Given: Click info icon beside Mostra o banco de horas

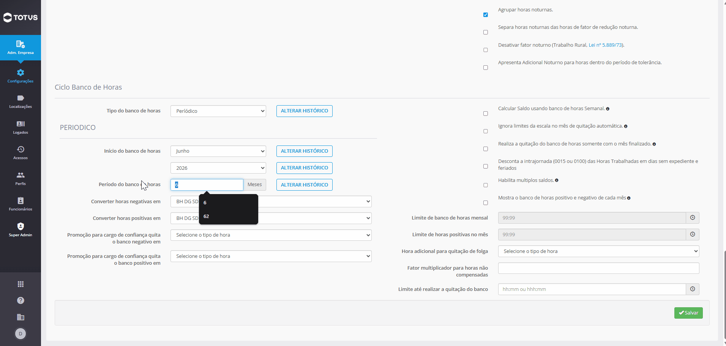Looking at the screenshot, I should point(629,198).
